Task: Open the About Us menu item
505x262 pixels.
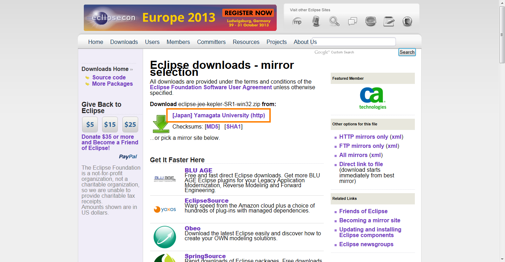Action: point(305,42)
